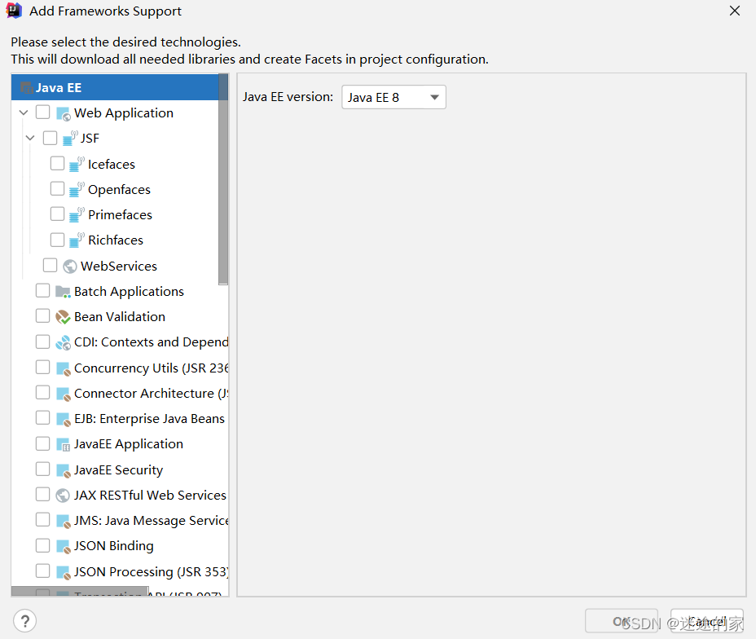Click the horizontal scrollbar of the frameworks list
Viewport: 756px width, 639px height.
pos(80,591)
